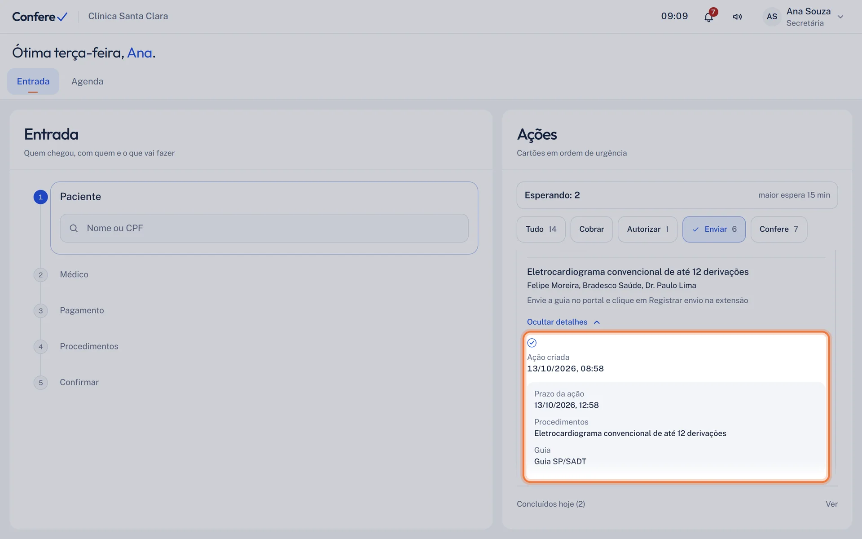
Task: Open step 5 Confirmar
Action: pos(79,382)
